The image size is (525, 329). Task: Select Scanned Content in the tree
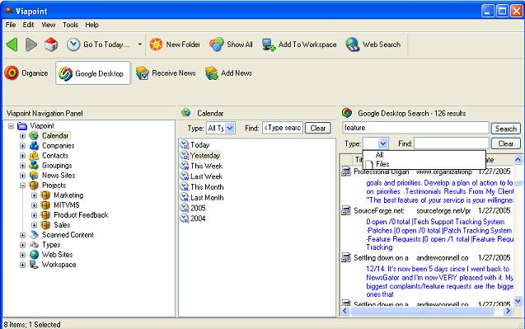(x=68, y=234)
